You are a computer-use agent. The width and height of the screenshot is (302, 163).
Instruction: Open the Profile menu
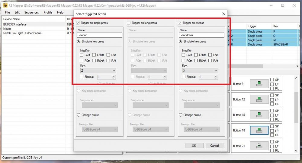click(48, 12)
